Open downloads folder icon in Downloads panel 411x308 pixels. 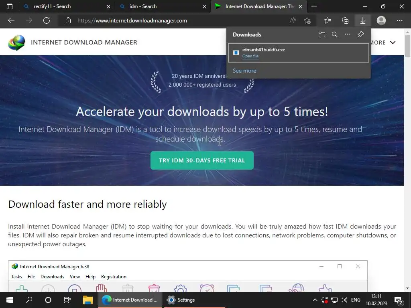(322, 34)
